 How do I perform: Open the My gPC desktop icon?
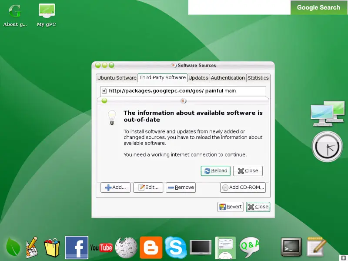pos(47,15)
